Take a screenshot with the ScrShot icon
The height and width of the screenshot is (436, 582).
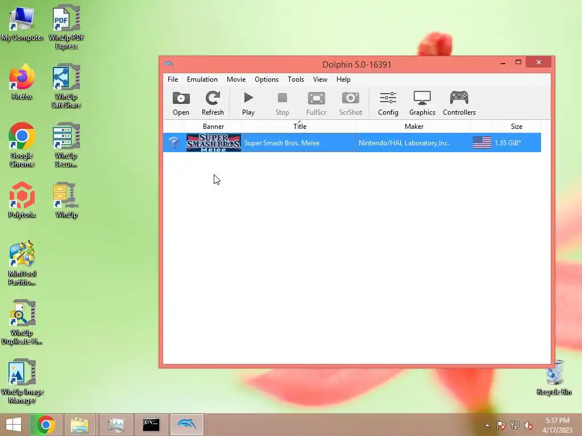(x=350, y=103)
